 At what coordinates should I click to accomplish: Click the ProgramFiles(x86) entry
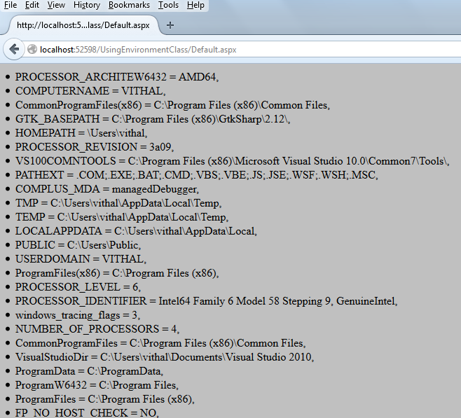tap(117, 273)
